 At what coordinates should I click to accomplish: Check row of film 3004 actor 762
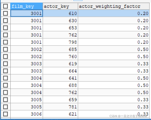5,92
